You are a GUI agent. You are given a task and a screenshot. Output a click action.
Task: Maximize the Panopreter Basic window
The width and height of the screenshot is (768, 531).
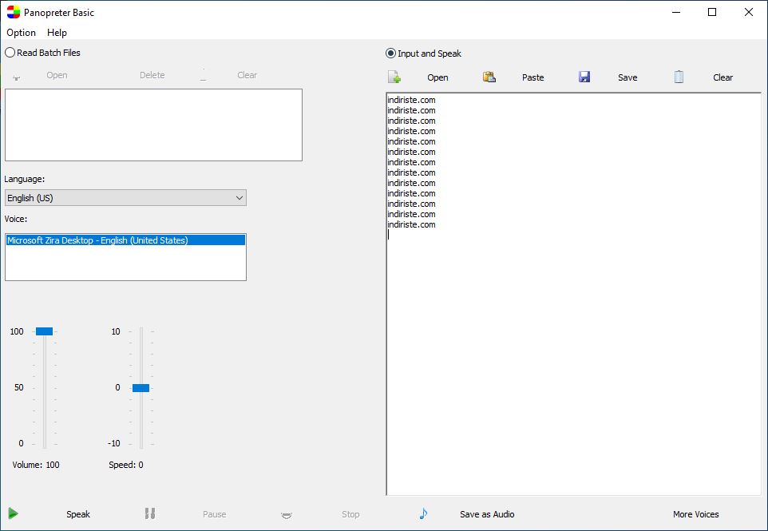(712, 12)
